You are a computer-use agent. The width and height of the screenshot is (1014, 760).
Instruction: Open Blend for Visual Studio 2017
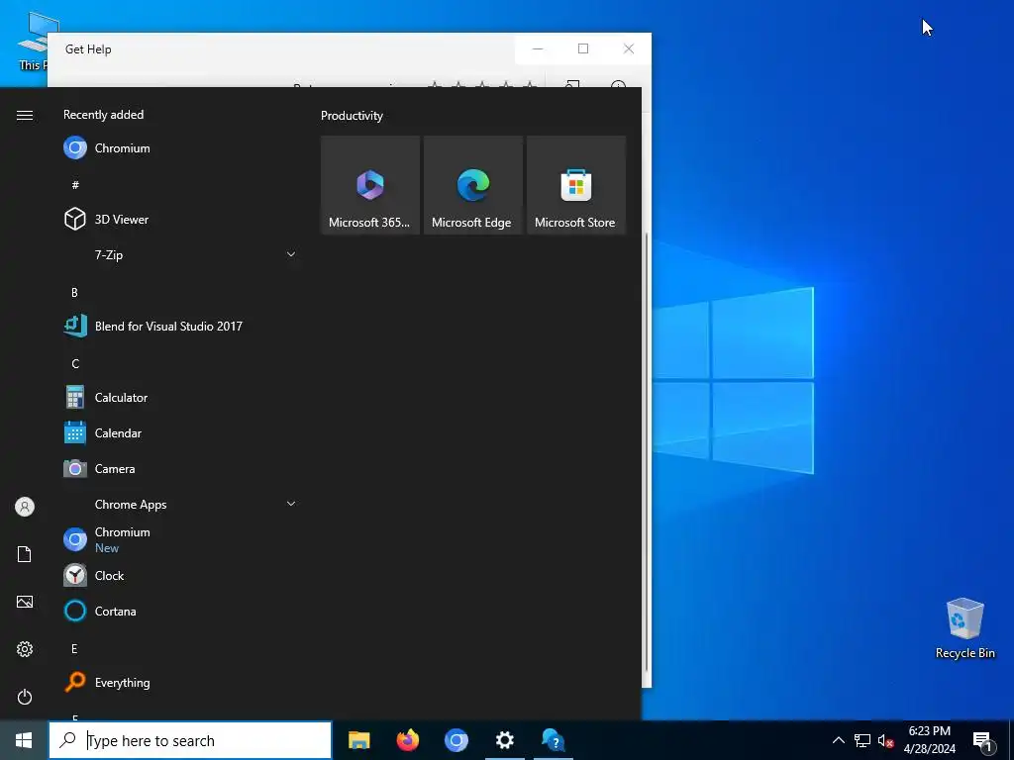pyautogui.click(x=180, y=327)
